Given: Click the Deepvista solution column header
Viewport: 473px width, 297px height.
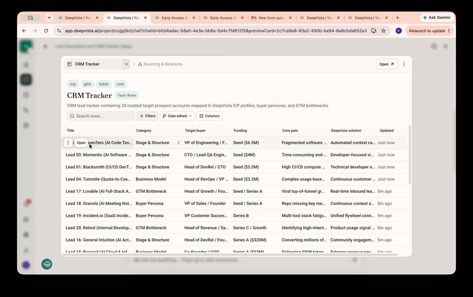Looking at the screenshot, I should (346, 130).
